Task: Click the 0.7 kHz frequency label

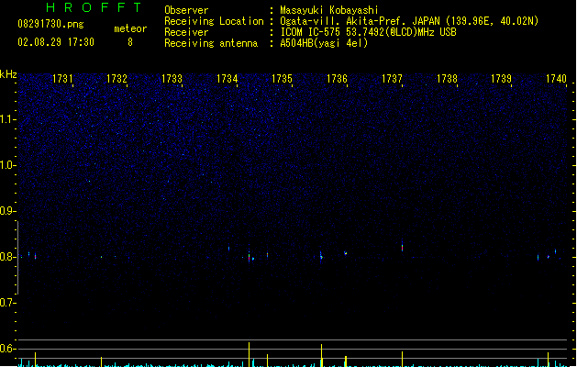Action: coord(8,303)
